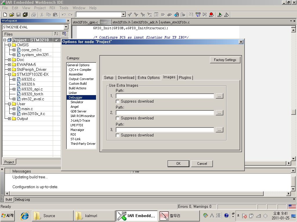Viewport: 297px width, 222px height.
Task: Enable Suppress download for image 2
Action: (117, 118)
